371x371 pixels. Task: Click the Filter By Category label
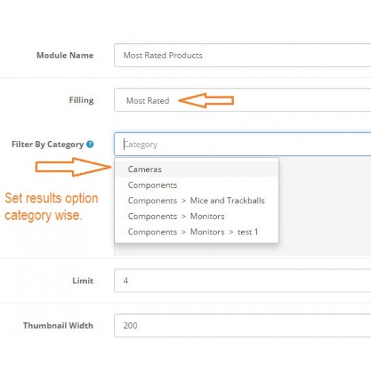coord(47,145)
